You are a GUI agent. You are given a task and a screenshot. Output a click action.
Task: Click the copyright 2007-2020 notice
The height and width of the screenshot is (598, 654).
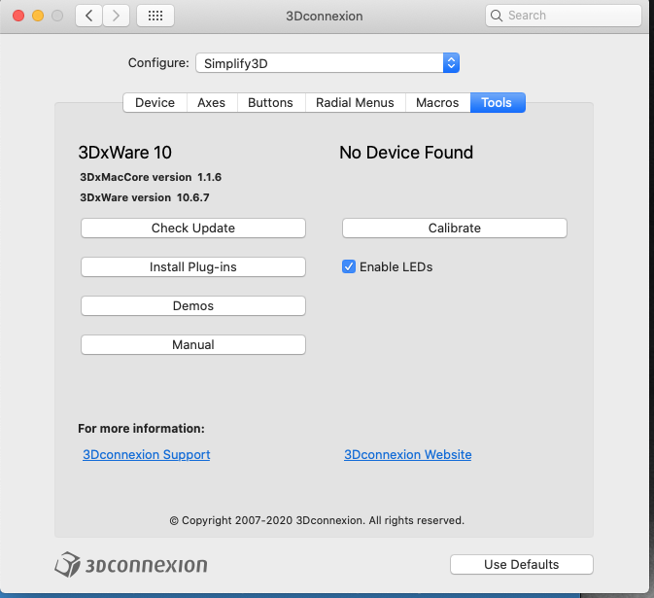[x=317, y=520]
